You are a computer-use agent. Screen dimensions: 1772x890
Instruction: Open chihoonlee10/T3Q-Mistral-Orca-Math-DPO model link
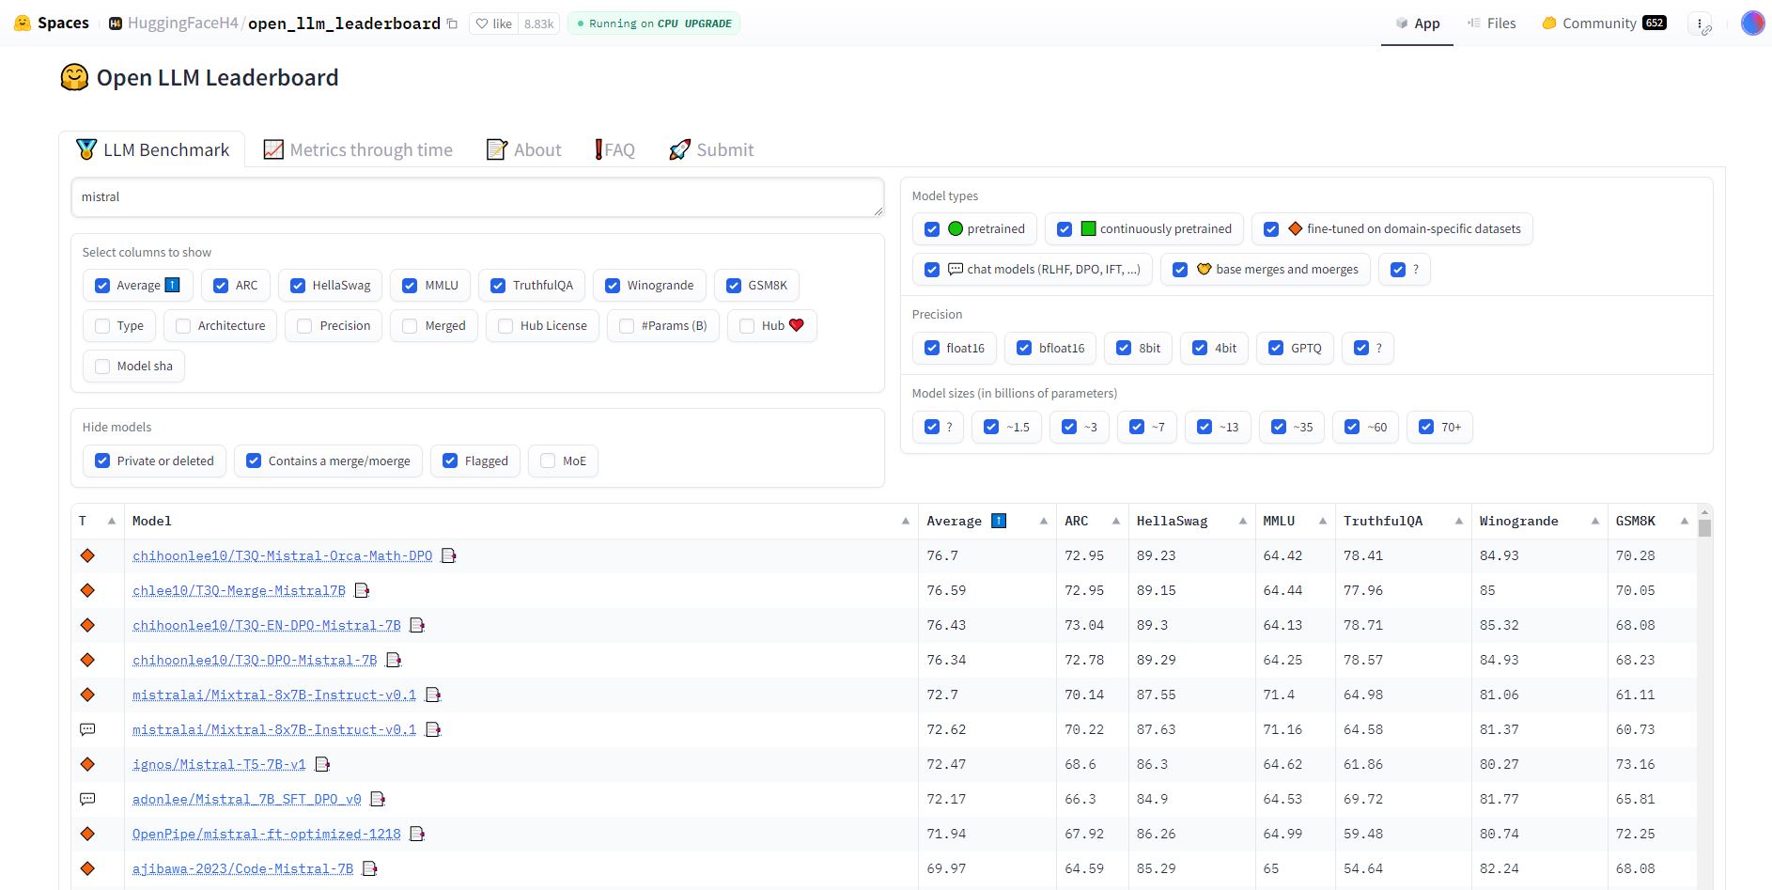(282, 556)
